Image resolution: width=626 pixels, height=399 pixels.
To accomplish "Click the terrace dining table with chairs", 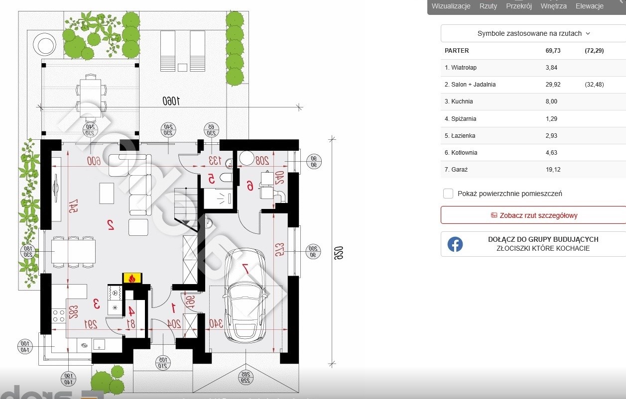I will (x=91, y=97).
